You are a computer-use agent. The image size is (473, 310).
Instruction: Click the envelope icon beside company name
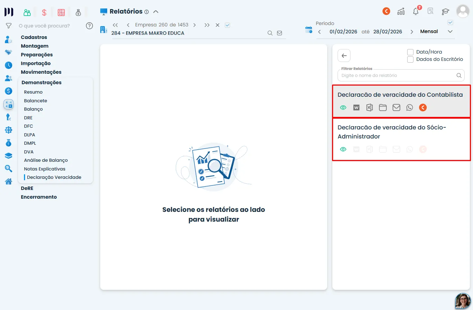click(x=279, y=33)
